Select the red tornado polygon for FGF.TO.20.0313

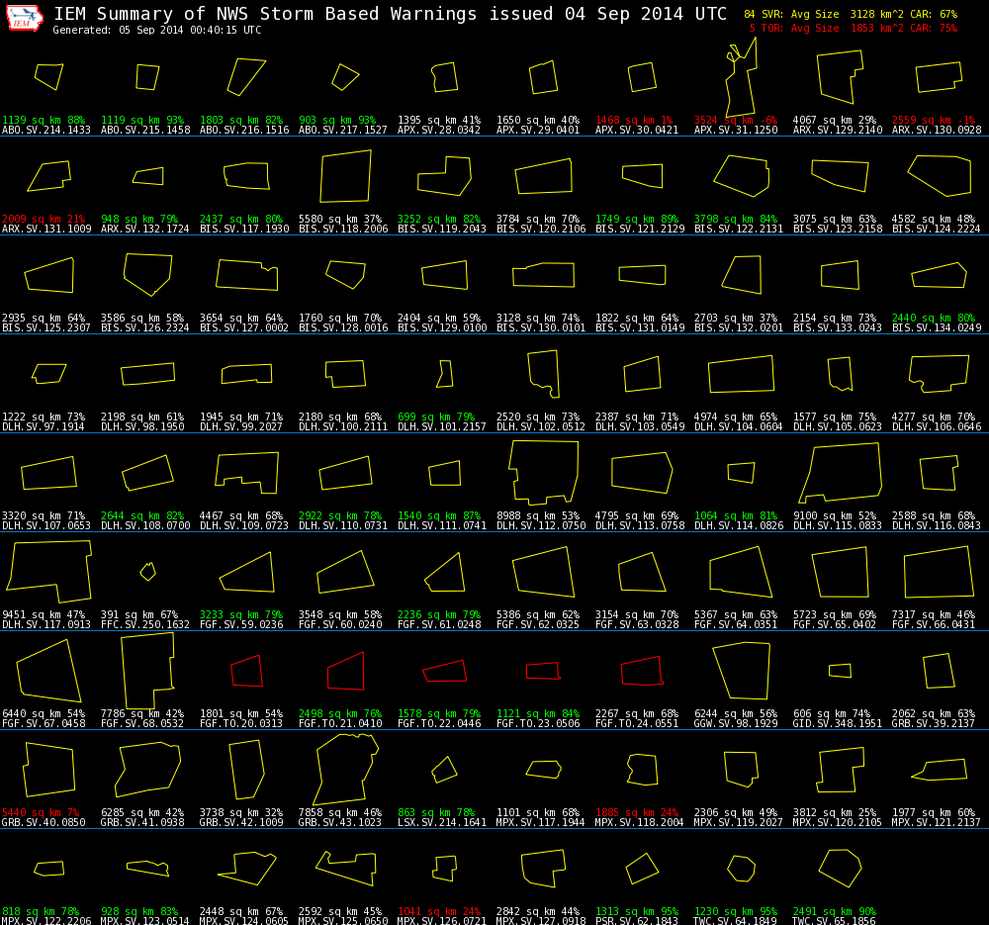[246, 671]
